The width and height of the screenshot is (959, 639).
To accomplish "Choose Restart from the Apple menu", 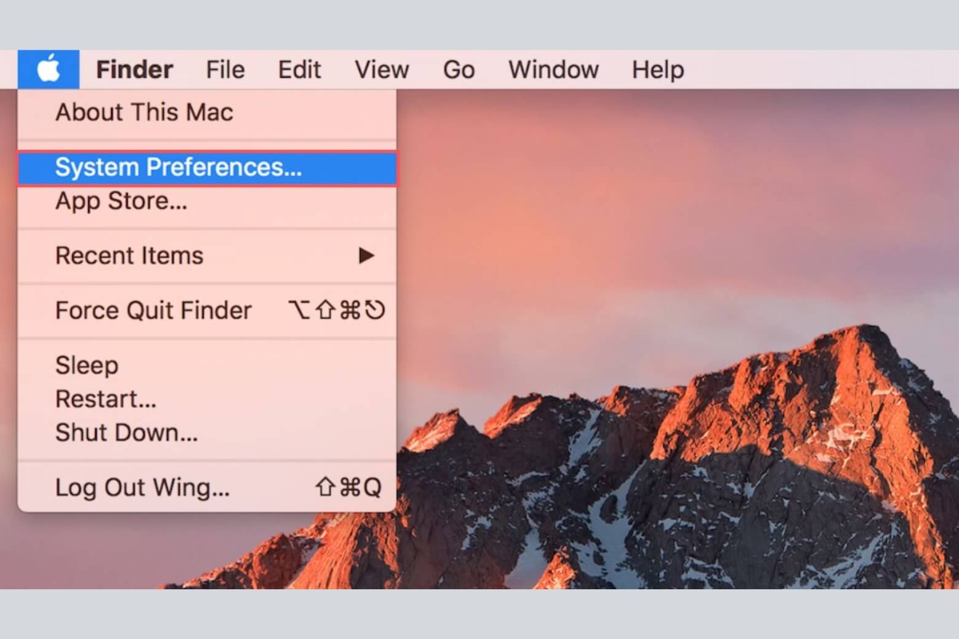I will (x=106, y=398).
